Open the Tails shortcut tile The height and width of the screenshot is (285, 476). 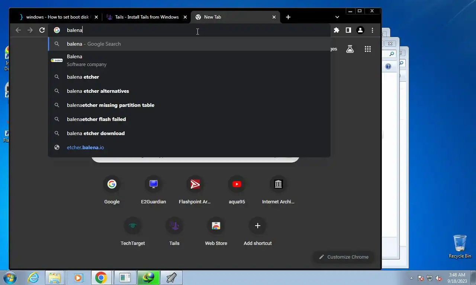174,232
